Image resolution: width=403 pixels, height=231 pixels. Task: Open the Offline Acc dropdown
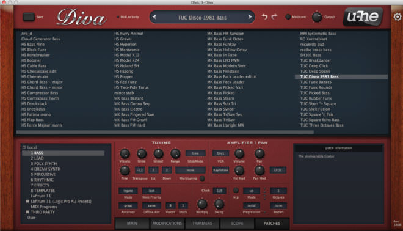coord(151,205)
